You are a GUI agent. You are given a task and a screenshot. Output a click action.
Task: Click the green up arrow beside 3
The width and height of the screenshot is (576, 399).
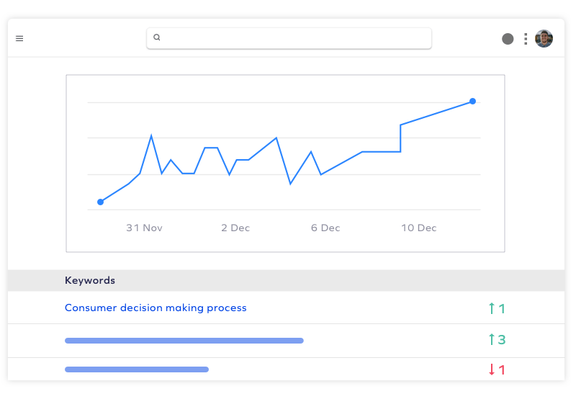coord(492,339)
